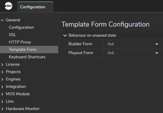This screenshot has height=113, width=163.
Task: Select the Template Form item
Action: click(x=29, y=49)
